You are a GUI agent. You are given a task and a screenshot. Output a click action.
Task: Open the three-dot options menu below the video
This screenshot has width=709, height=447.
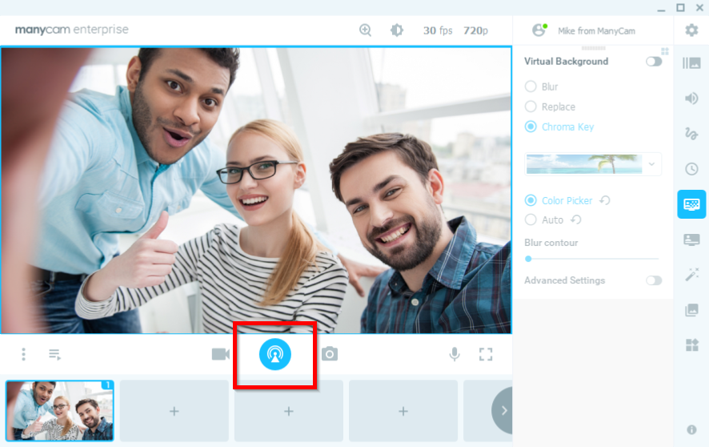[x=23, y=354]
